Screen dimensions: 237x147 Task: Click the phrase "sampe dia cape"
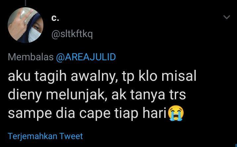(x=59, y=114)
